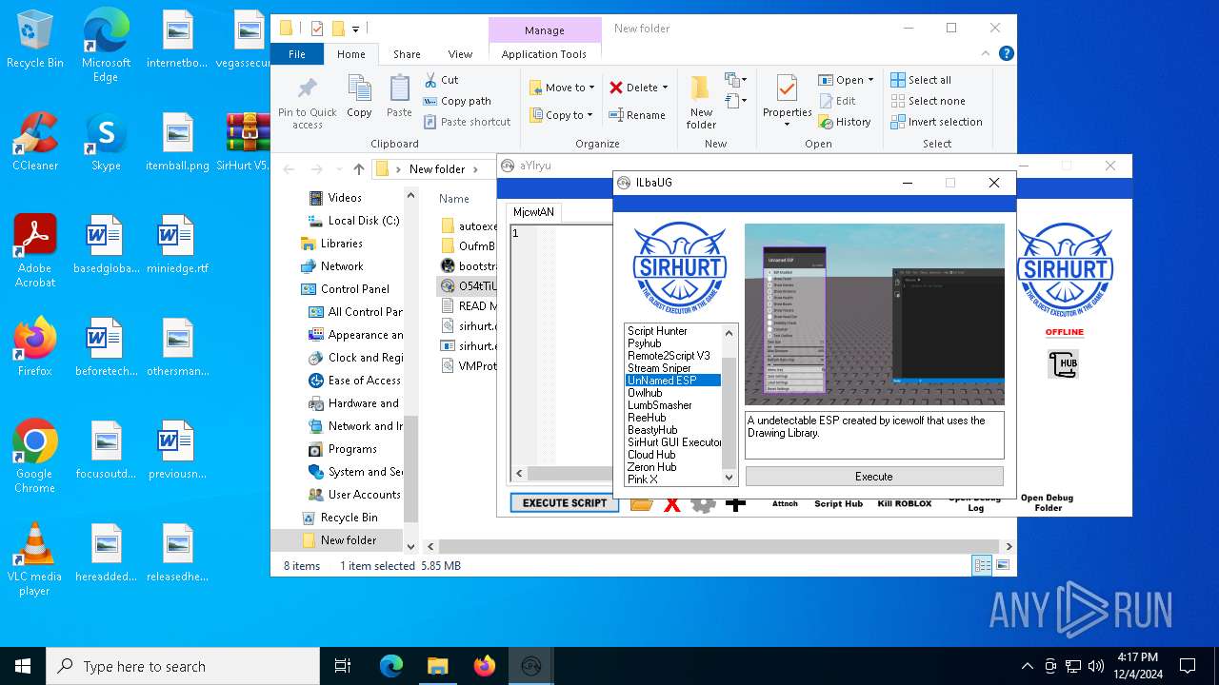1219x685 pixels.
Task: Click the Properties checkmark icon
Action: (x=787, y=88)
